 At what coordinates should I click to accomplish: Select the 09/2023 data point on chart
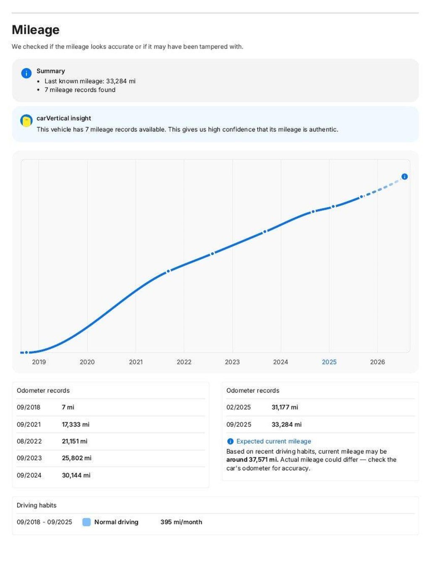[265, 231]
